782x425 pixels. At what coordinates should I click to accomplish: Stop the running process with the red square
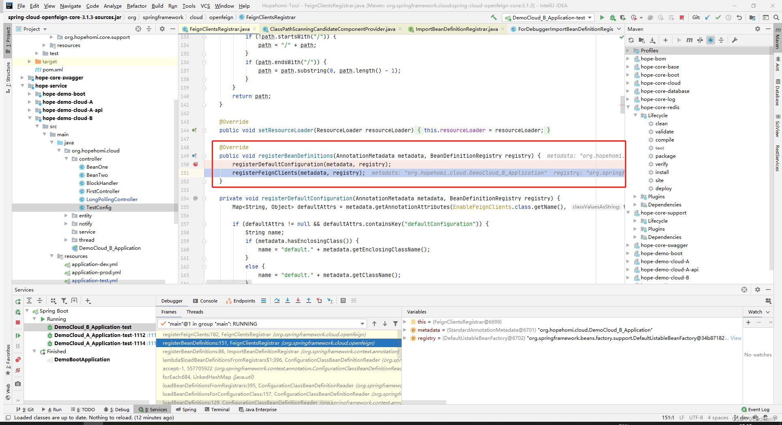click(682, 17)
